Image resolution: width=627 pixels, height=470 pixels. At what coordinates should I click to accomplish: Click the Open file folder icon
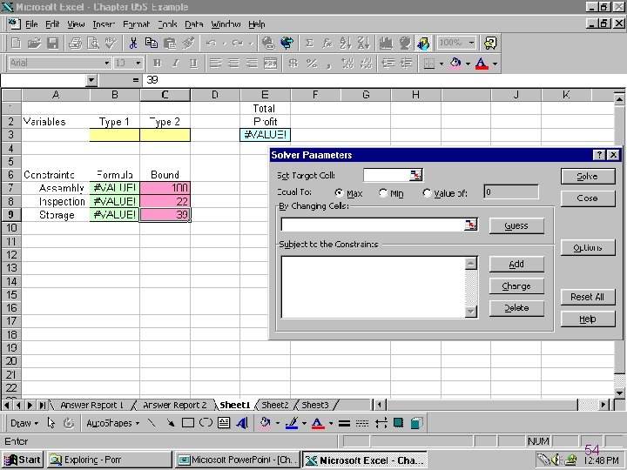[34, 44]
